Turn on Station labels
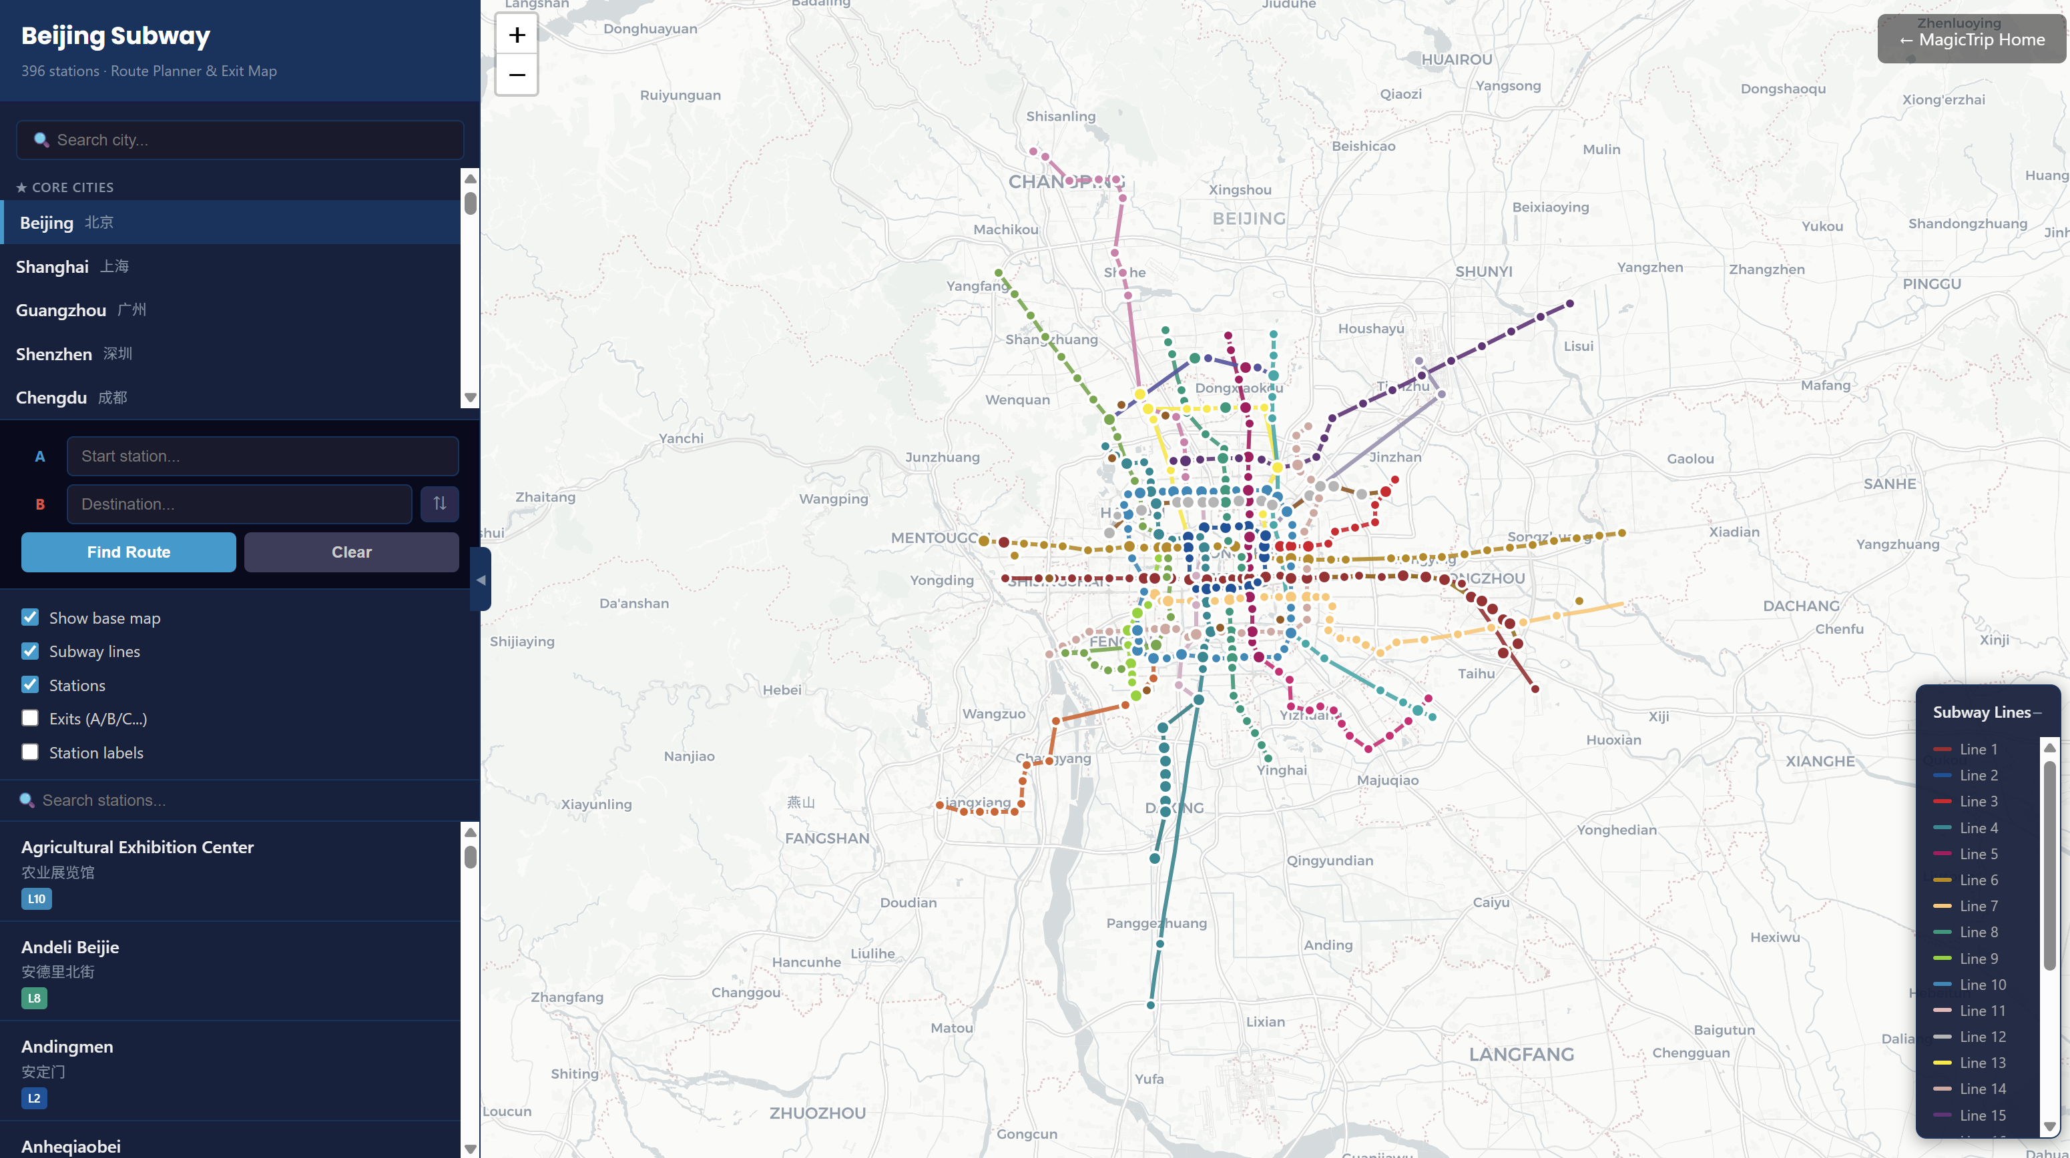Screen dimensions: 2070x1158 [x=30, y=752]
